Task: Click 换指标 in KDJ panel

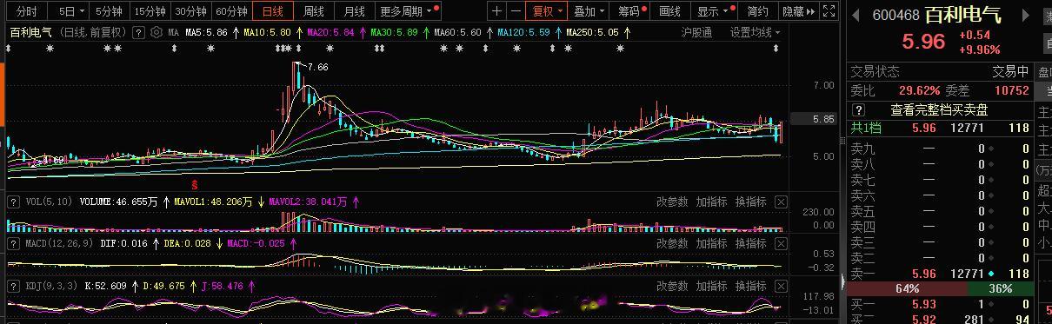Action: [x=750, y=286]
